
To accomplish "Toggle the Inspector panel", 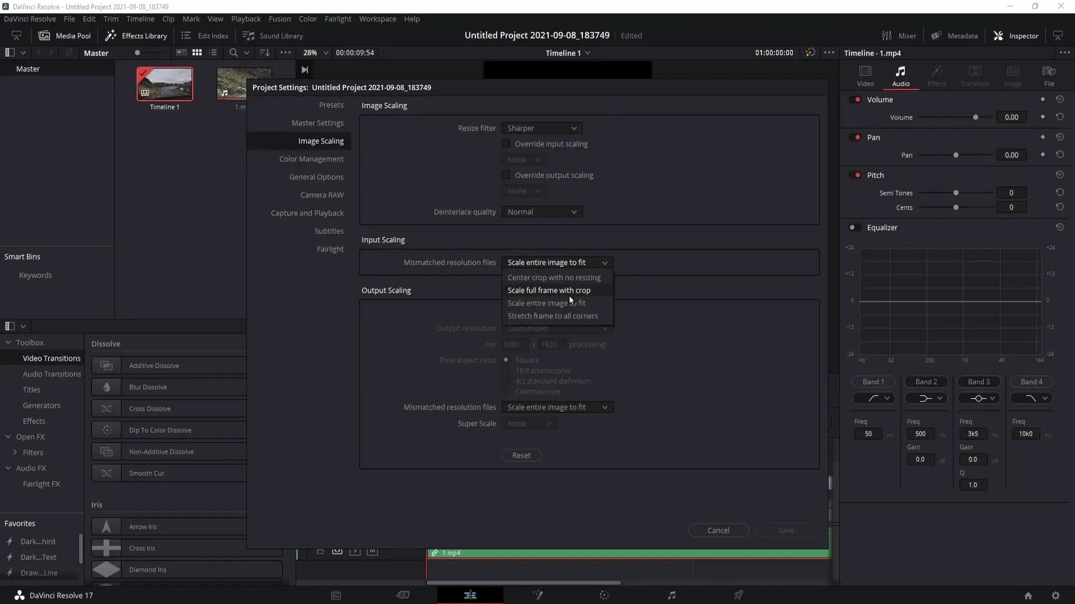I will [x=1016, y=36].
